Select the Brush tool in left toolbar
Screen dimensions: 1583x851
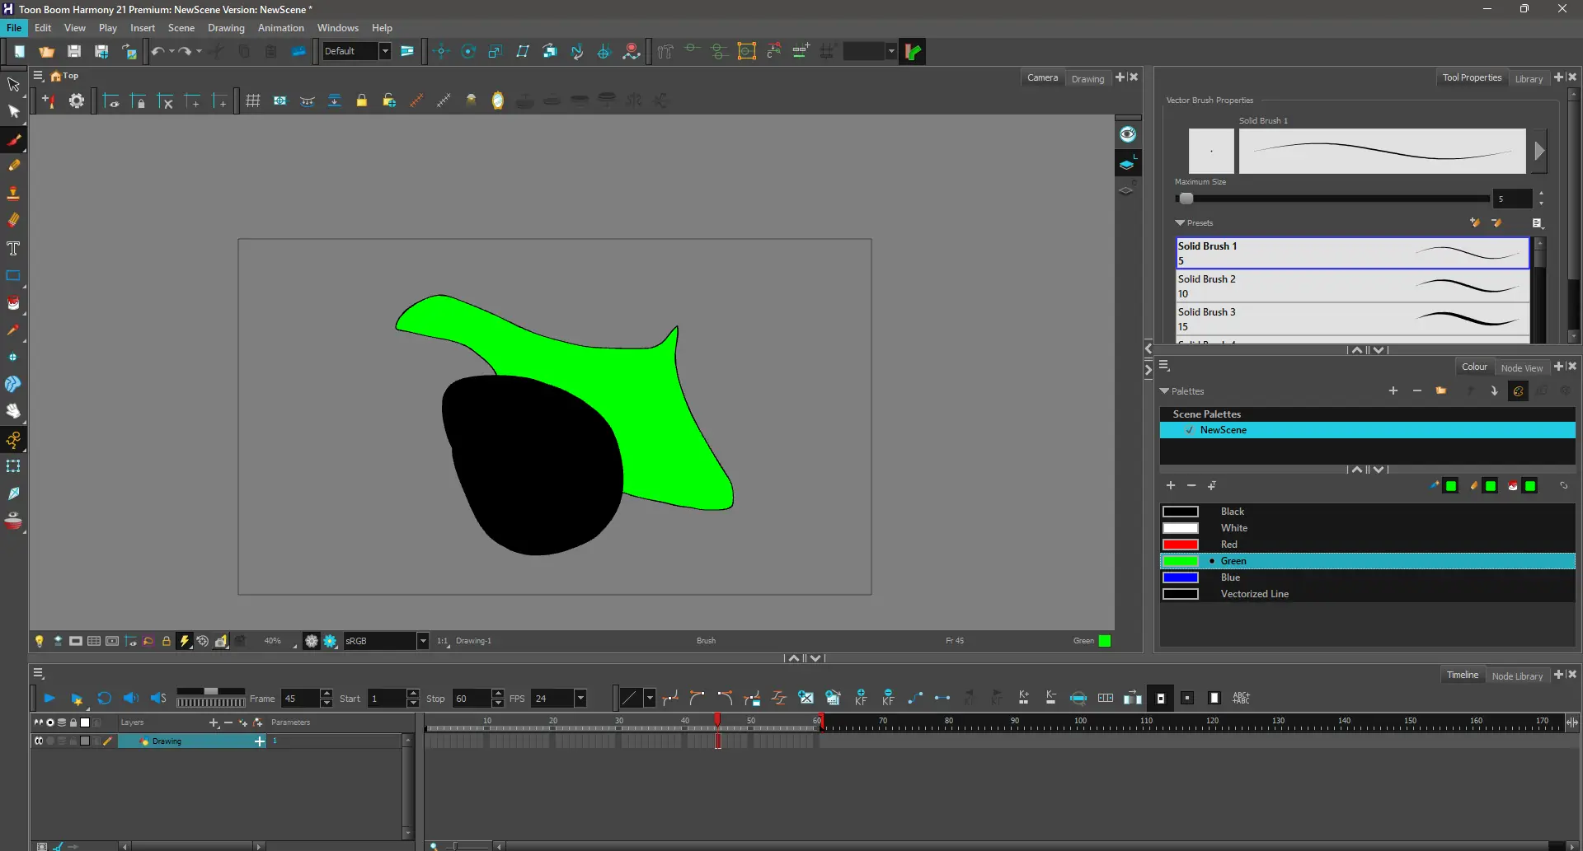[14, 139]
